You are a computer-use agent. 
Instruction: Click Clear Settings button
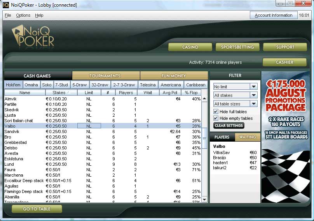point(229,126)
